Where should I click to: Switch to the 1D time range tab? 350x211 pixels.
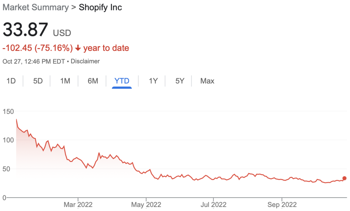11,81
